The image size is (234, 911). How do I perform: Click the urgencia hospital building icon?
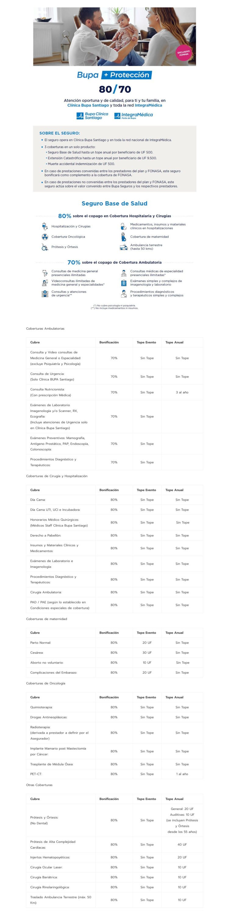[x=45, y=294]
